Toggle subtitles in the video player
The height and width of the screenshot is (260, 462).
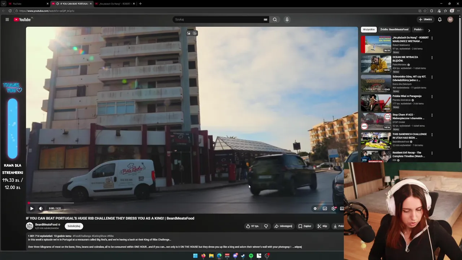point(325,208)
